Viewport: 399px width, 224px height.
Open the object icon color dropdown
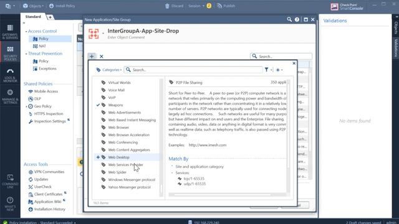click(103, 33)
